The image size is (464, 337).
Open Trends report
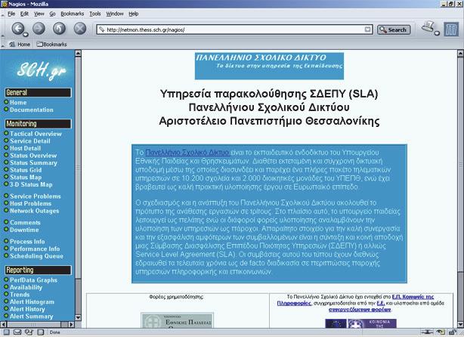tap(20, 295)
